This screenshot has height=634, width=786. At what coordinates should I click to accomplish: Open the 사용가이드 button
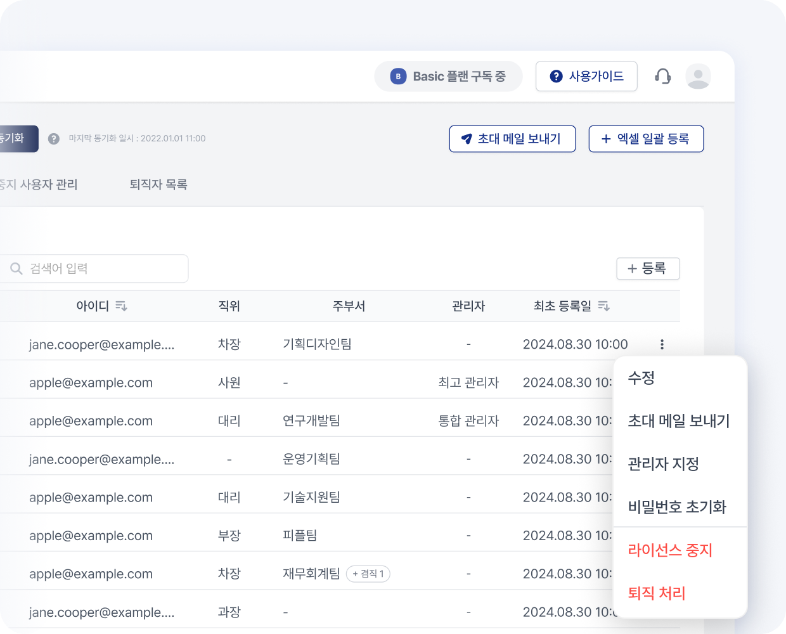point(586,76)
